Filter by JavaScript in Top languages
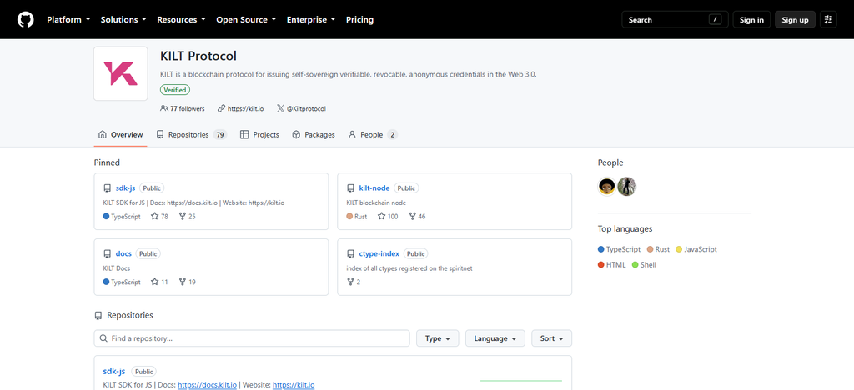The image size is (854, 390). click(696, 249)
